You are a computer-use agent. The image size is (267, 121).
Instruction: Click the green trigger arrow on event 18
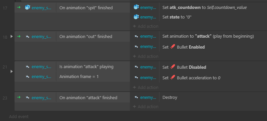click(19, 36)
